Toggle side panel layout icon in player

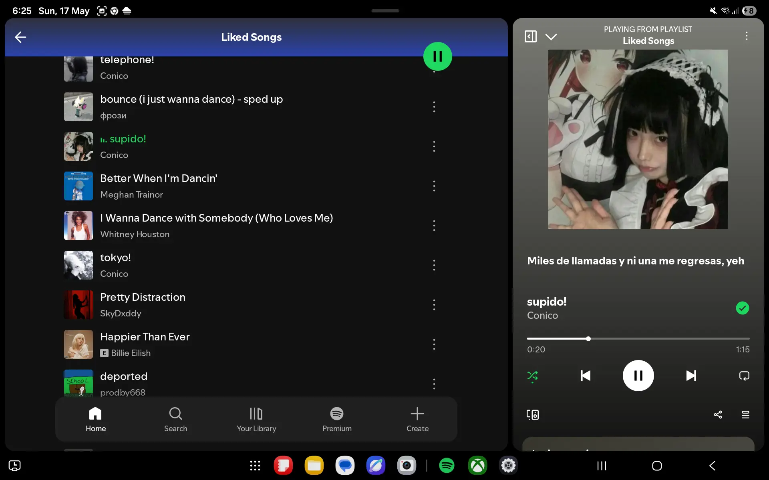pos(531,37)
